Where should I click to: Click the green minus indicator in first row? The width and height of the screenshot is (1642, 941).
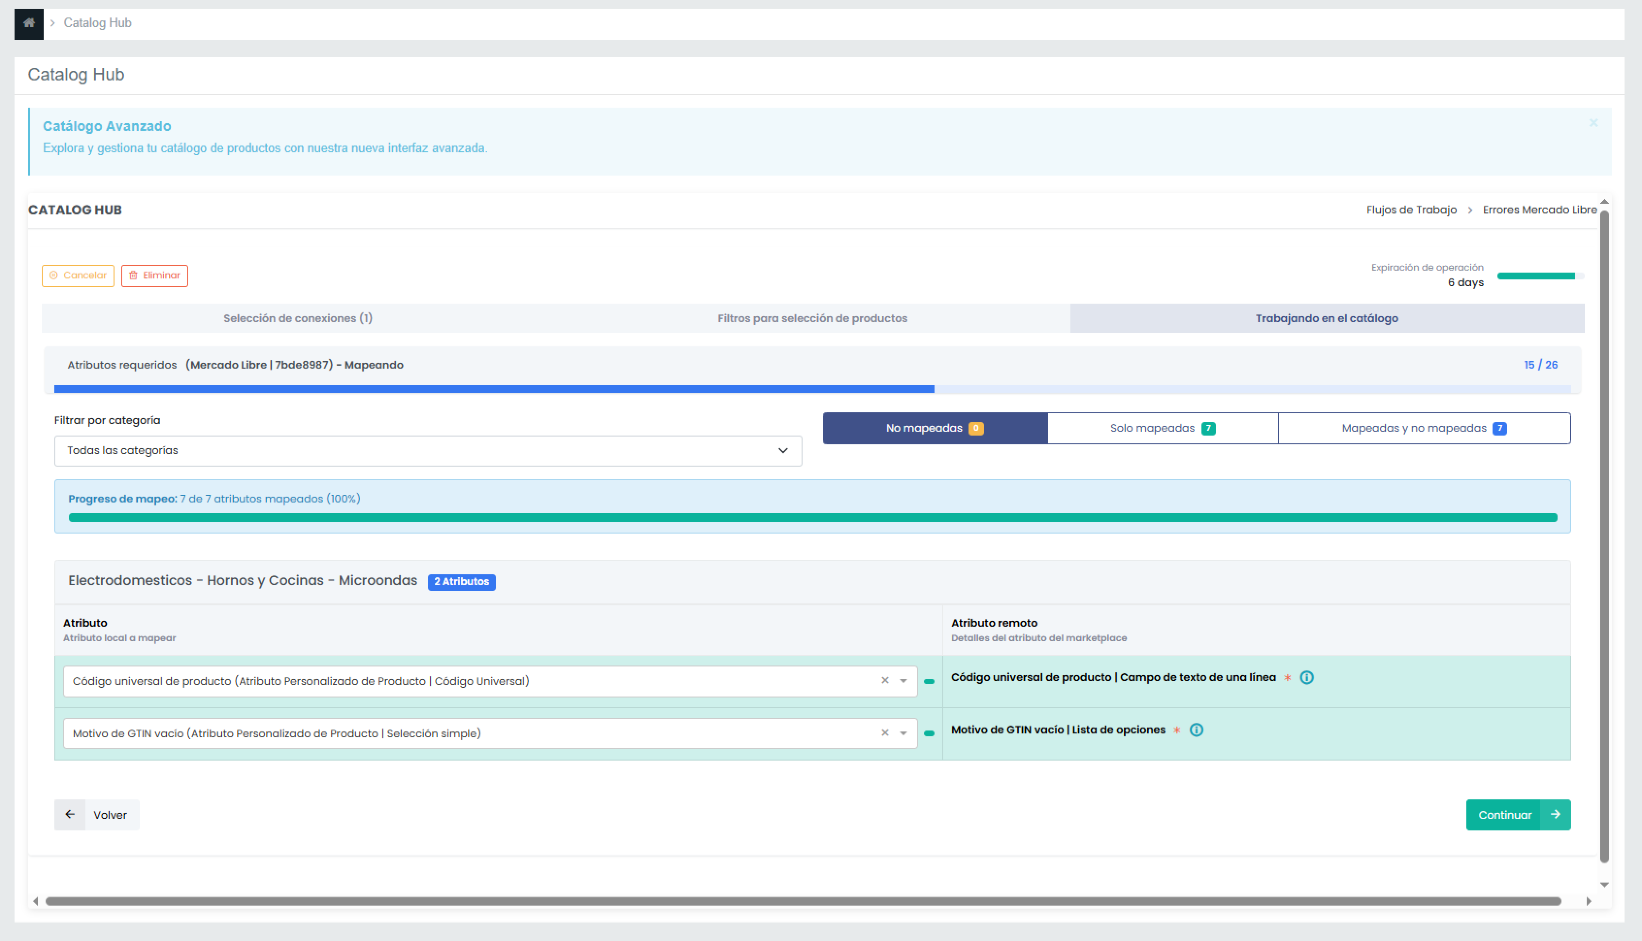click(929, 681)
